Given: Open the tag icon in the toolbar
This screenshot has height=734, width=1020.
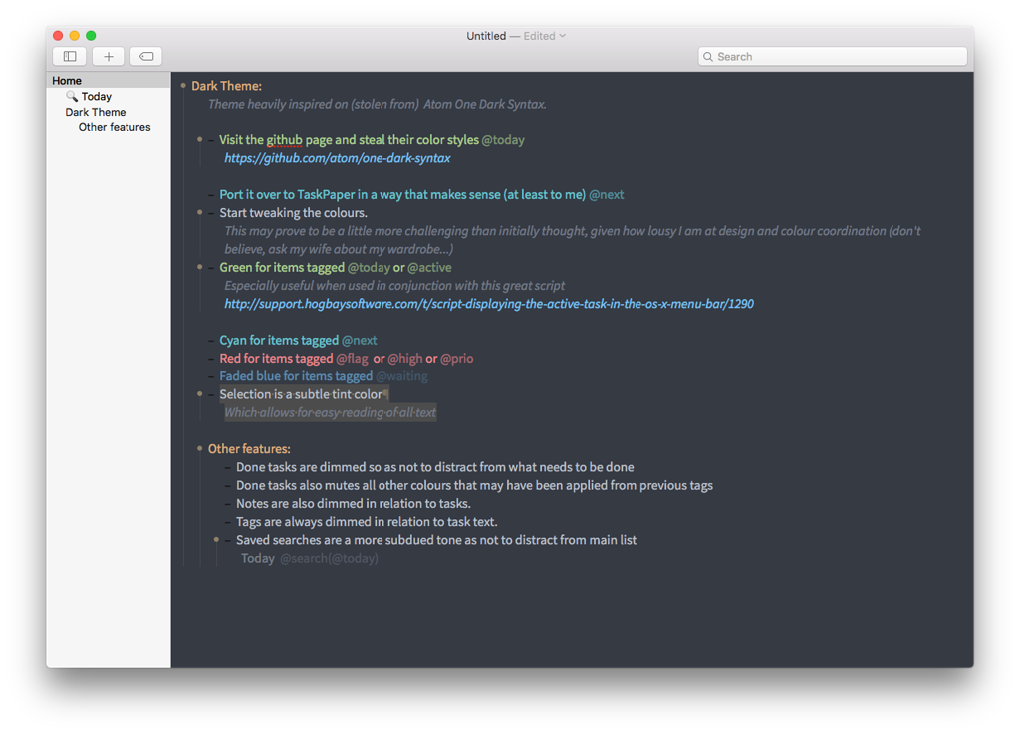Looking at the screenshot, I should pyautogui.click(x=145, y=56).
